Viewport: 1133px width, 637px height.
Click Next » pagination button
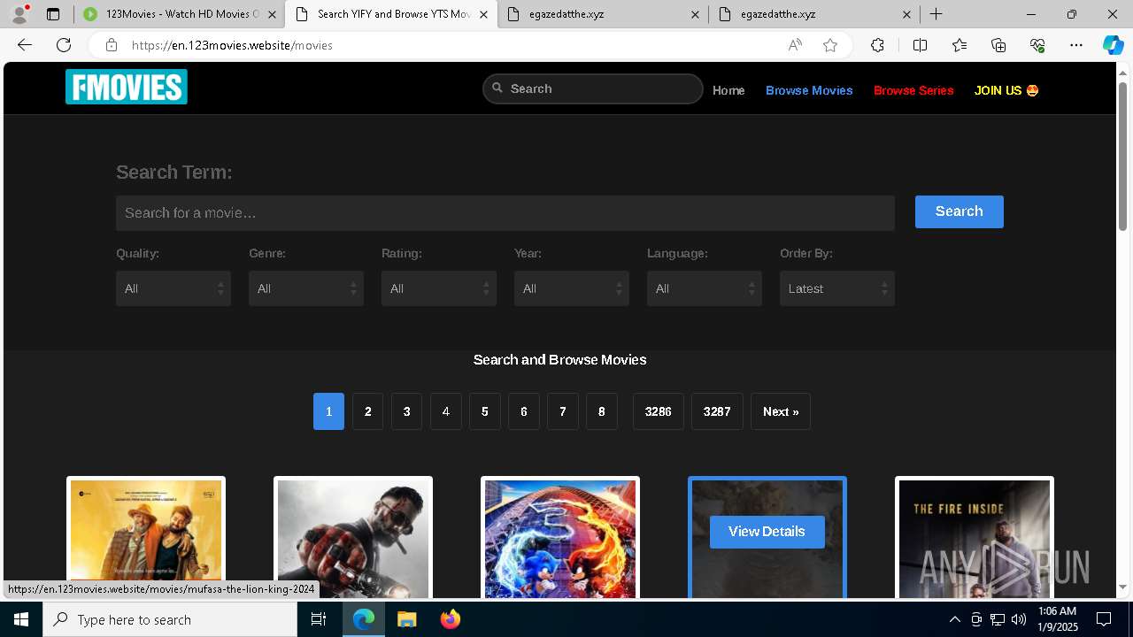click(x=781, y=411)
